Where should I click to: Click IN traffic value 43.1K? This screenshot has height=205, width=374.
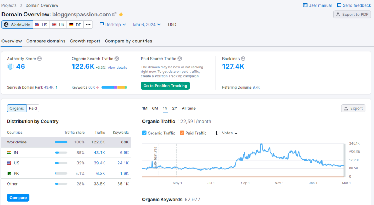[99, 153]
